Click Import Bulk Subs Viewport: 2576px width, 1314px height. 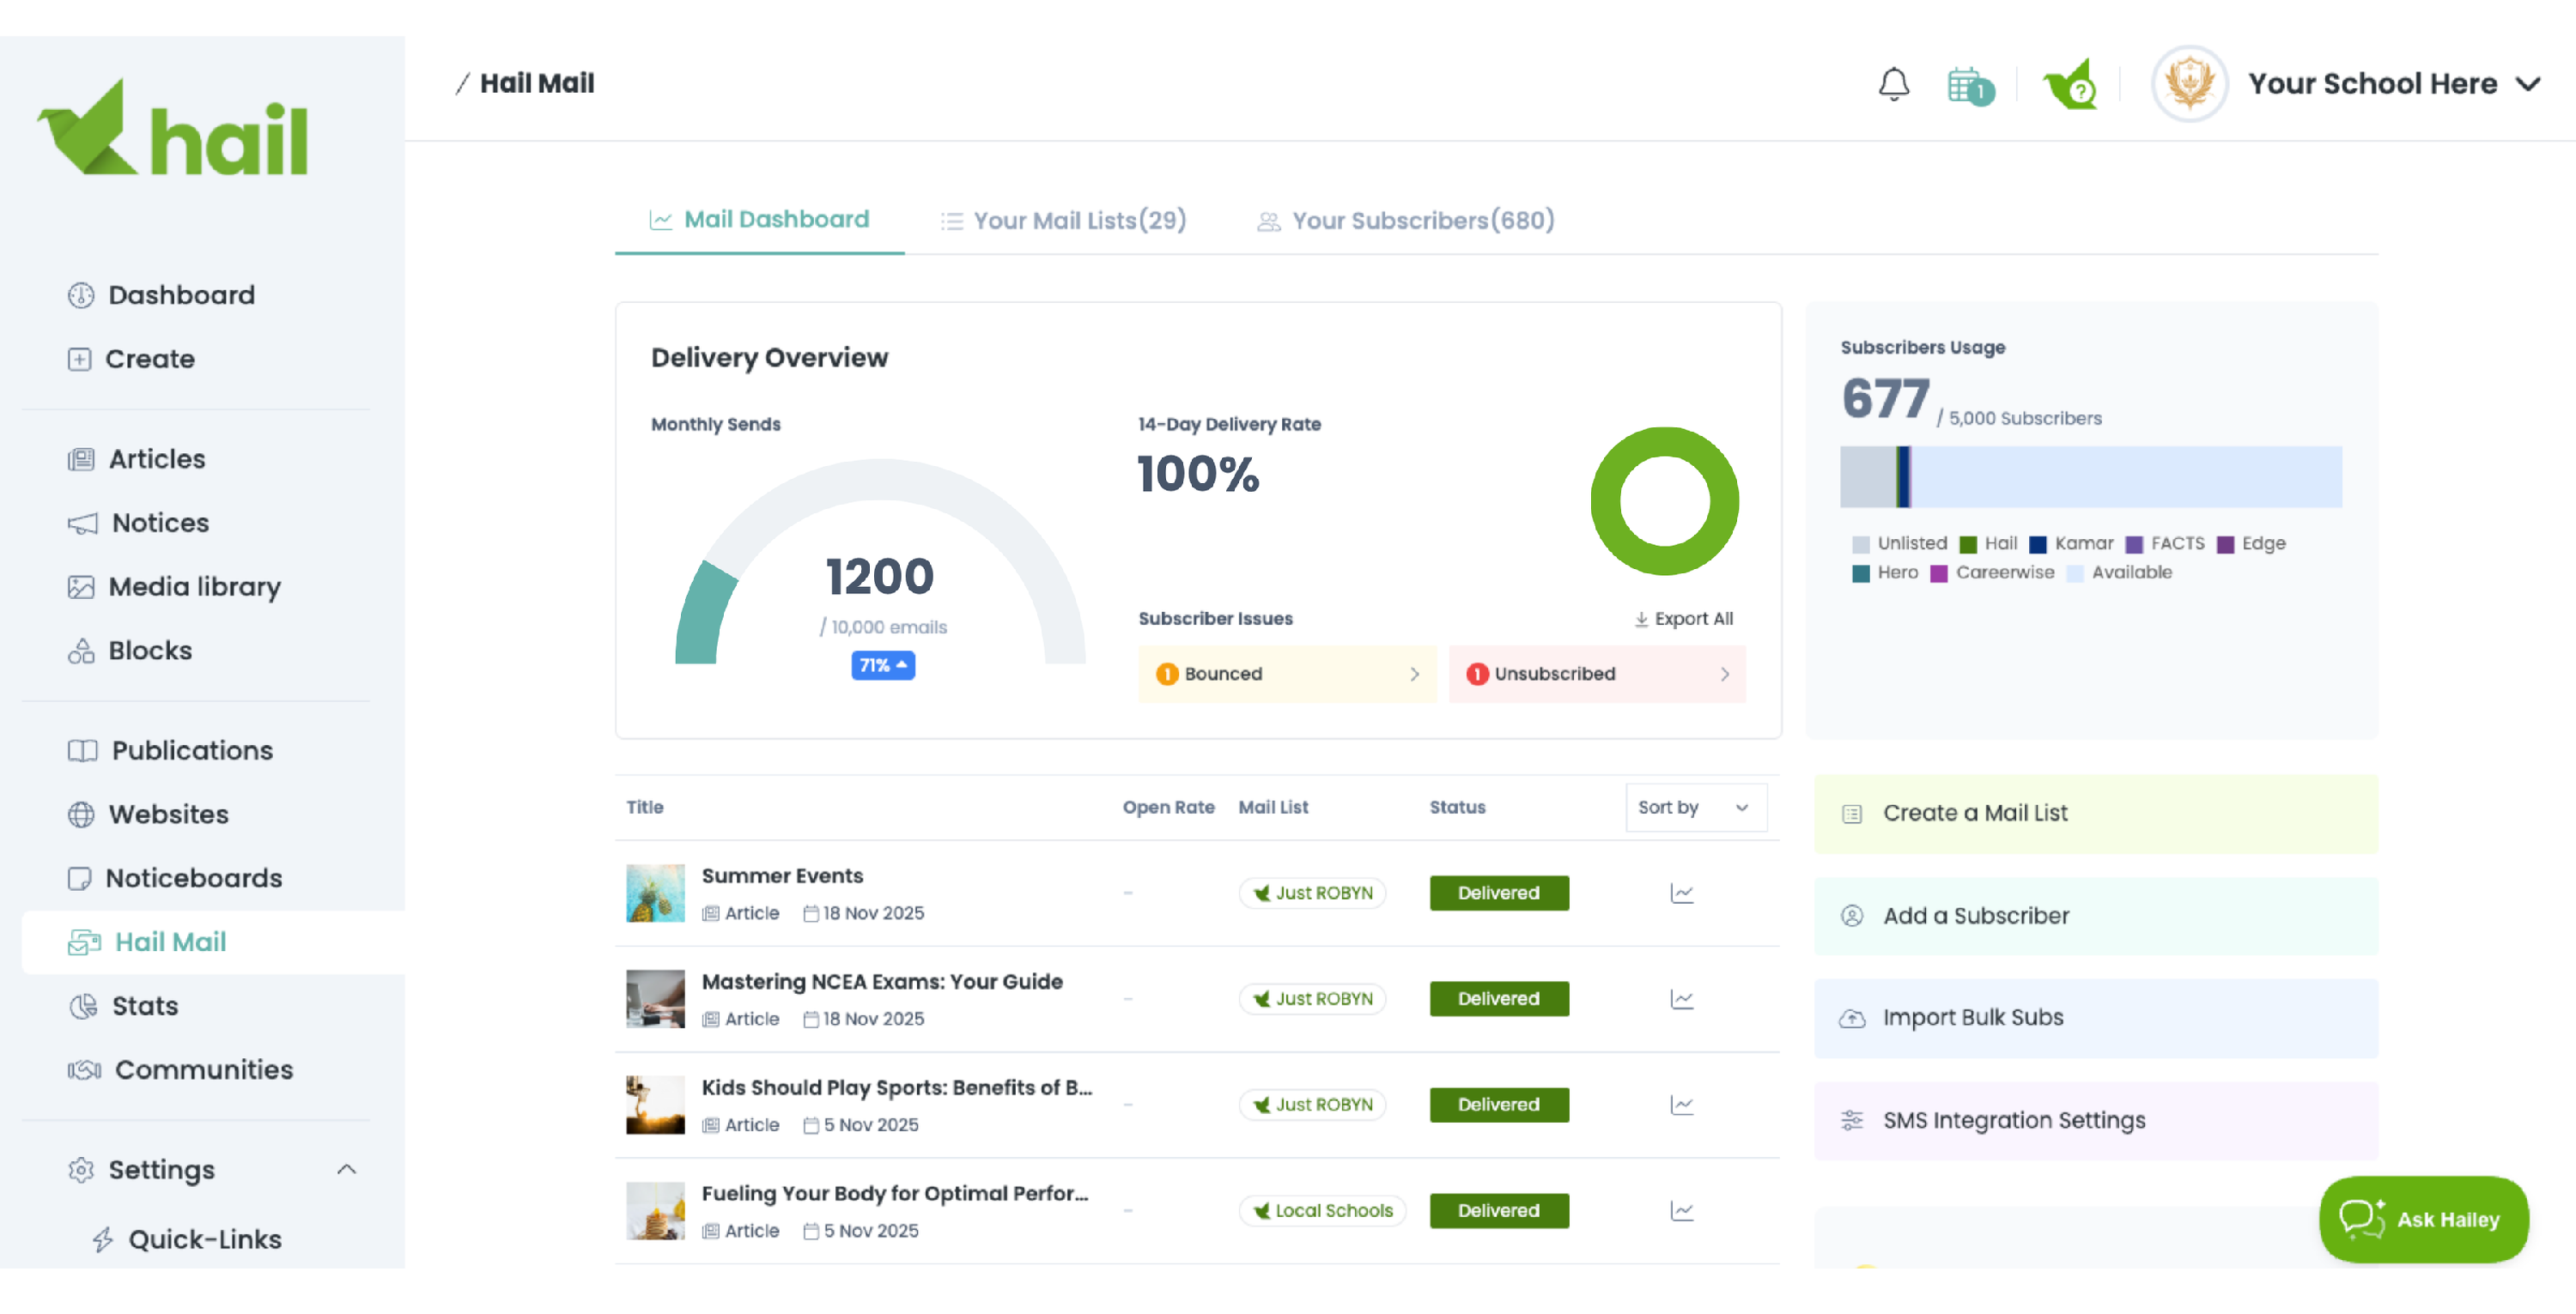tap(2095, 1017)
